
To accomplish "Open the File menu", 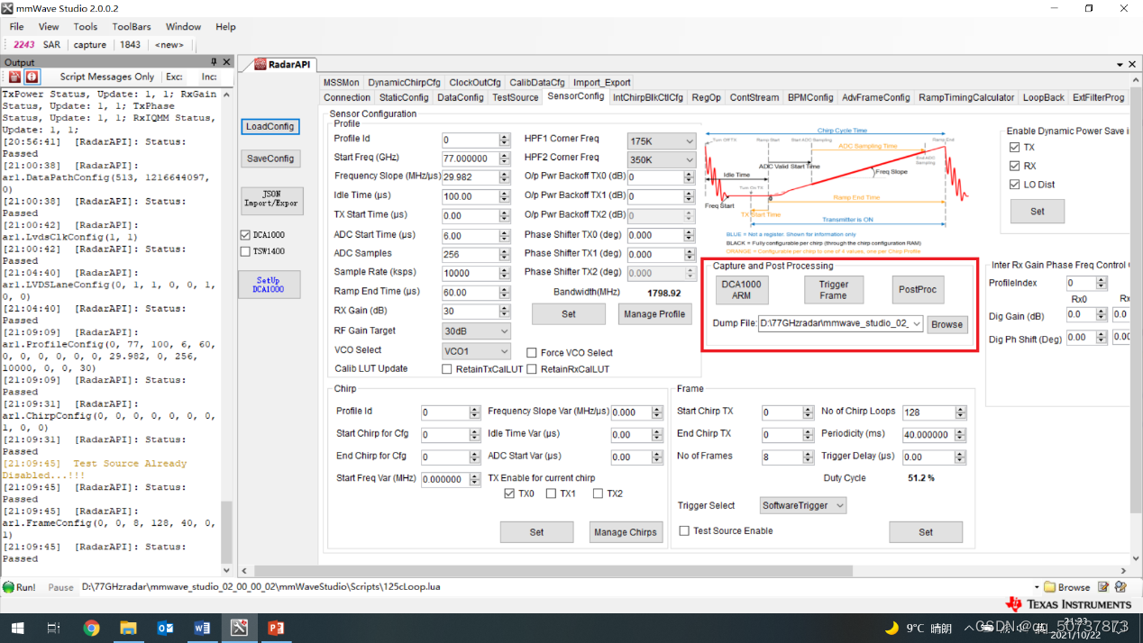I will click(x=17, y=27).
